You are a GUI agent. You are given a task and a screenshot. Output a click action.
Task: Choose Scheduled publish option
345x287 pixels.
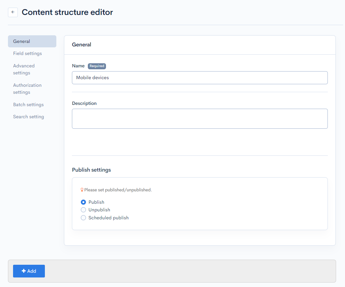(x=83, y=218)
